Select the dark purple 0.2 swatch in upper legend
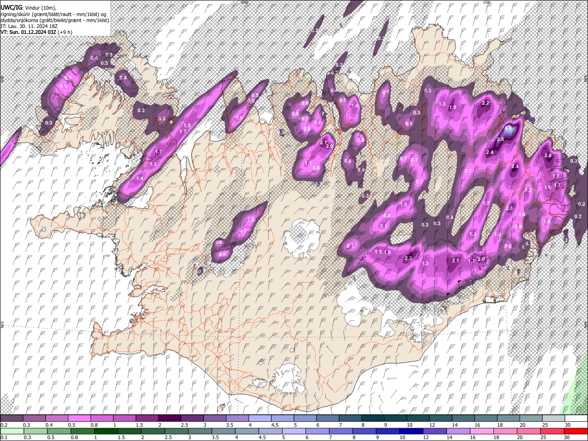Screen dimensions: 588x441 click(11, 418)
